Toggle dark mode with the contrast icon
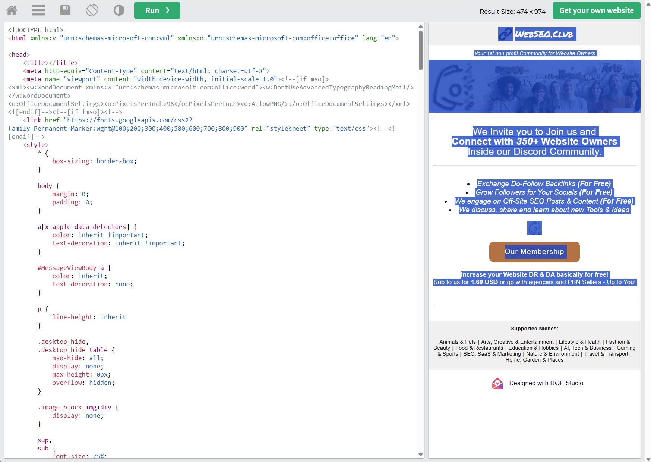Screen dimensions: 651x462 pos(119,10)
